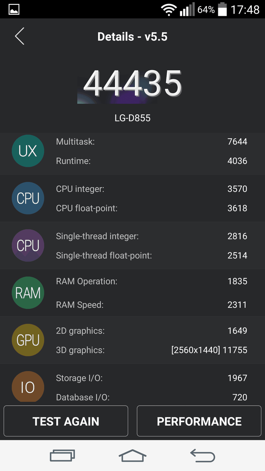Tap the Wi-Fi status icon
The image size is (265, 471).
click(169, 10)
